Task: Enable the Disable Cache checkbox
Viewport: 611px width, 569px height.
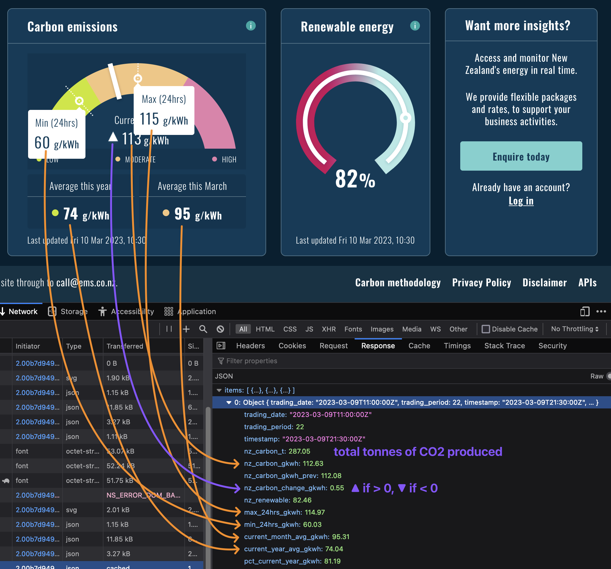Action: click(486, 329)
